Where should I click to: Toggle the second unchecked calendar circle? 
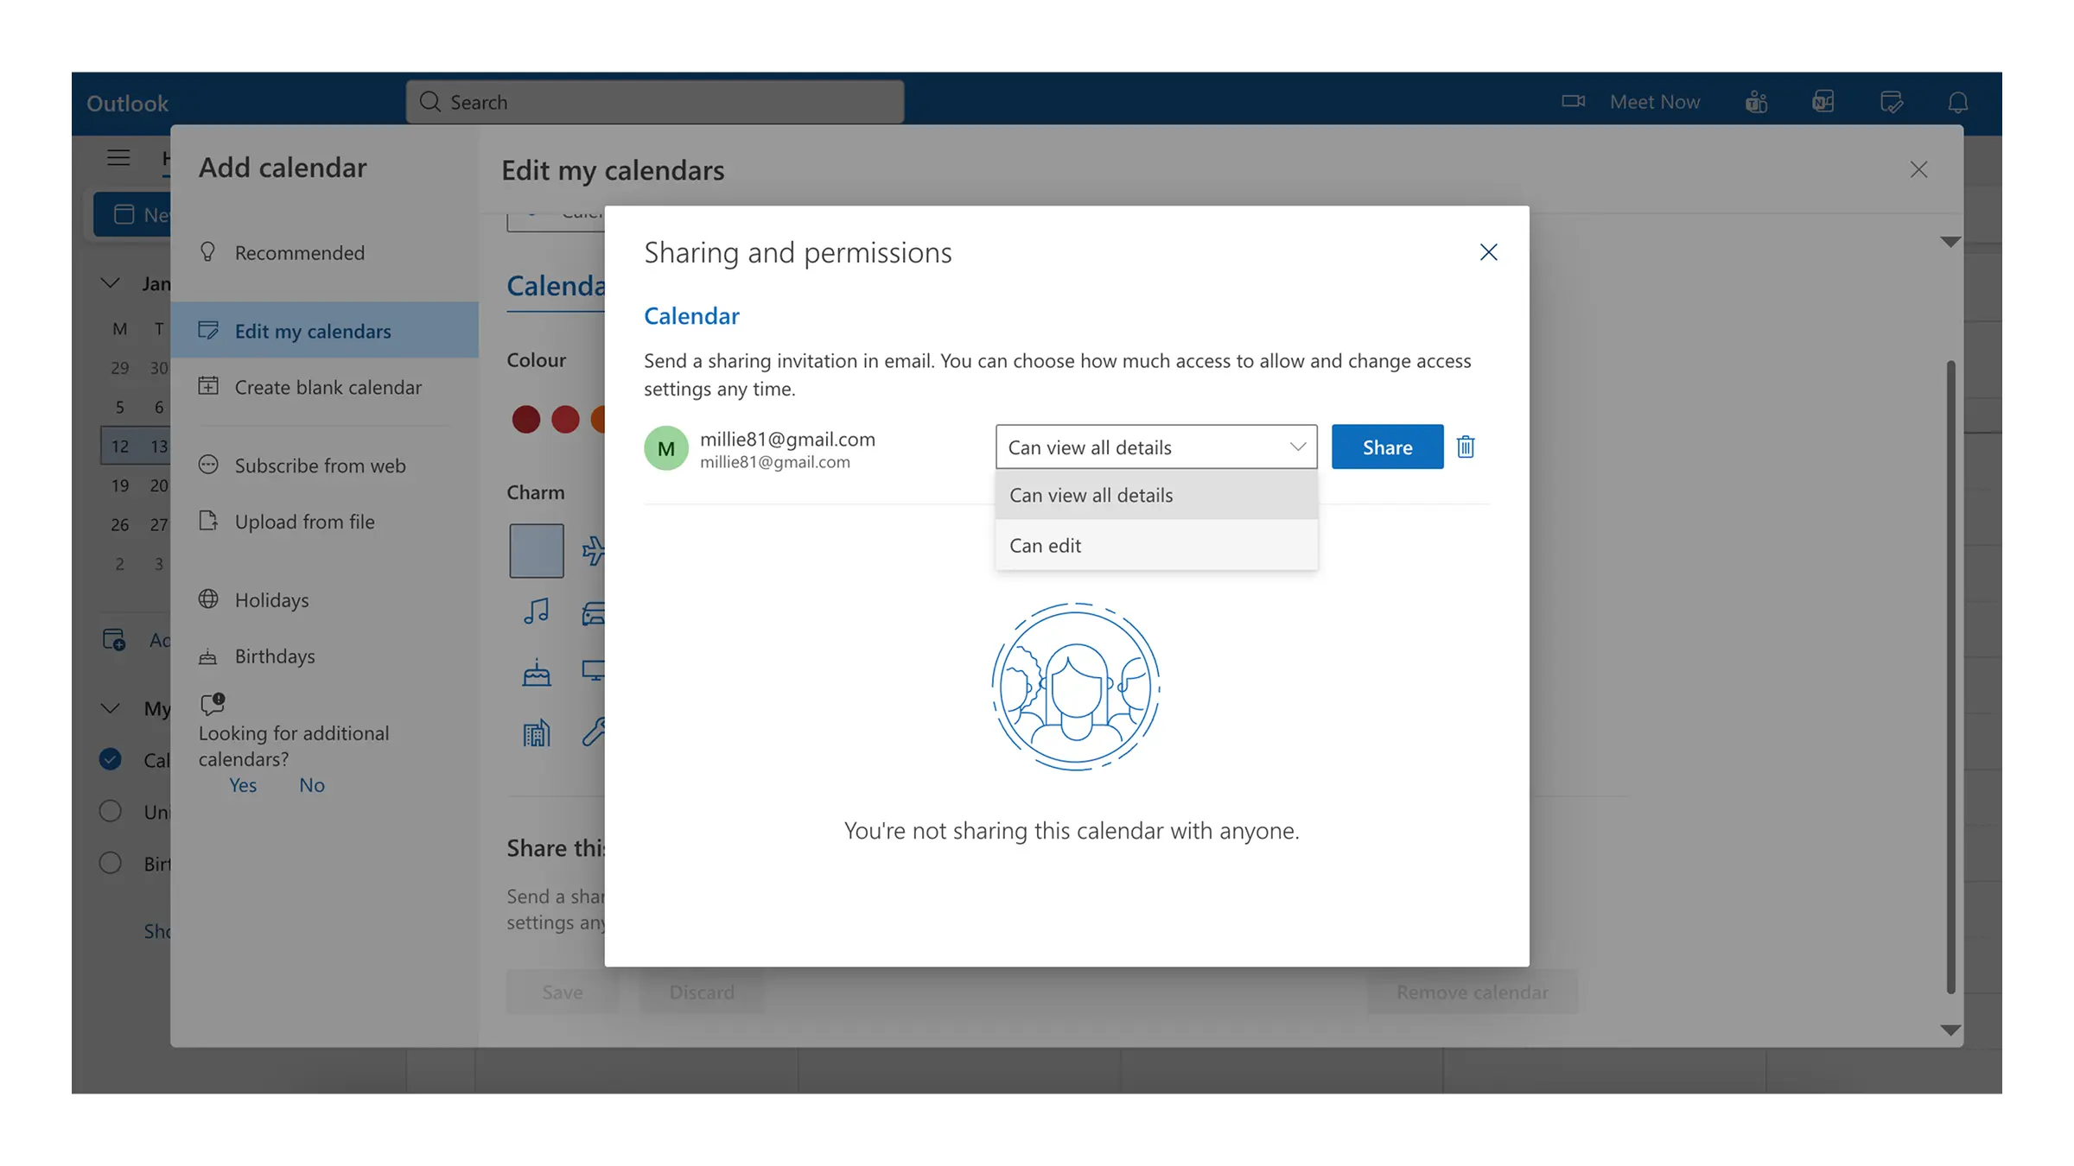pos(111,811)
